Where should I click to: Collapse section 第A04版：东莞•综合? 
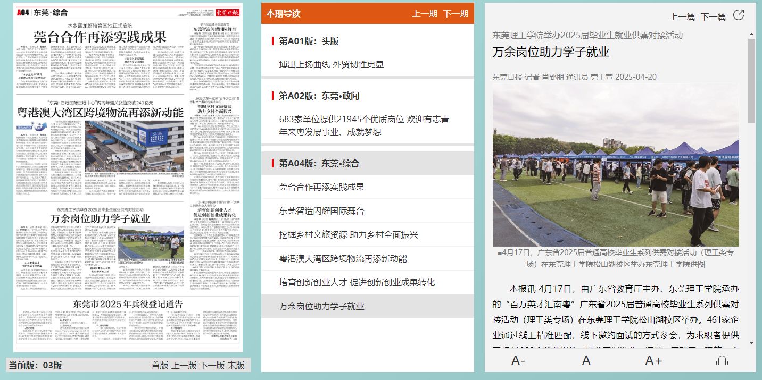(x=319, y=164)
